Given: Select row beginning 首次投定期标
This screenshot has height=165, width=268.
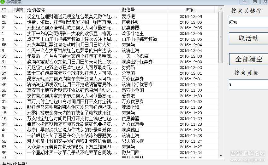Looking at the screenshot, I should tap(110, 124).
